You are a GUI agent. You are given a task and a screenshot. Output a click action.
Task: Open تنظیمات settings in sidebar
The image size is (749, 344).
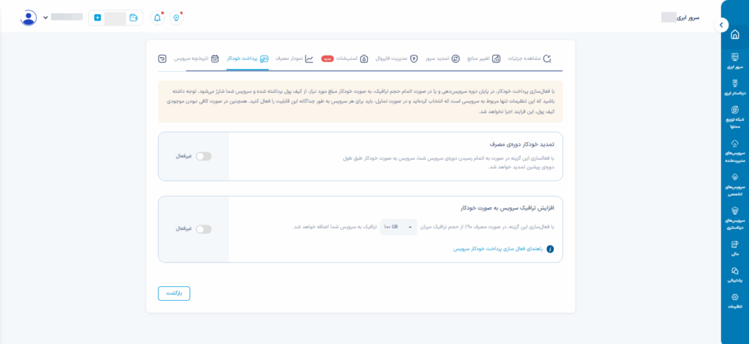(734, 301)
